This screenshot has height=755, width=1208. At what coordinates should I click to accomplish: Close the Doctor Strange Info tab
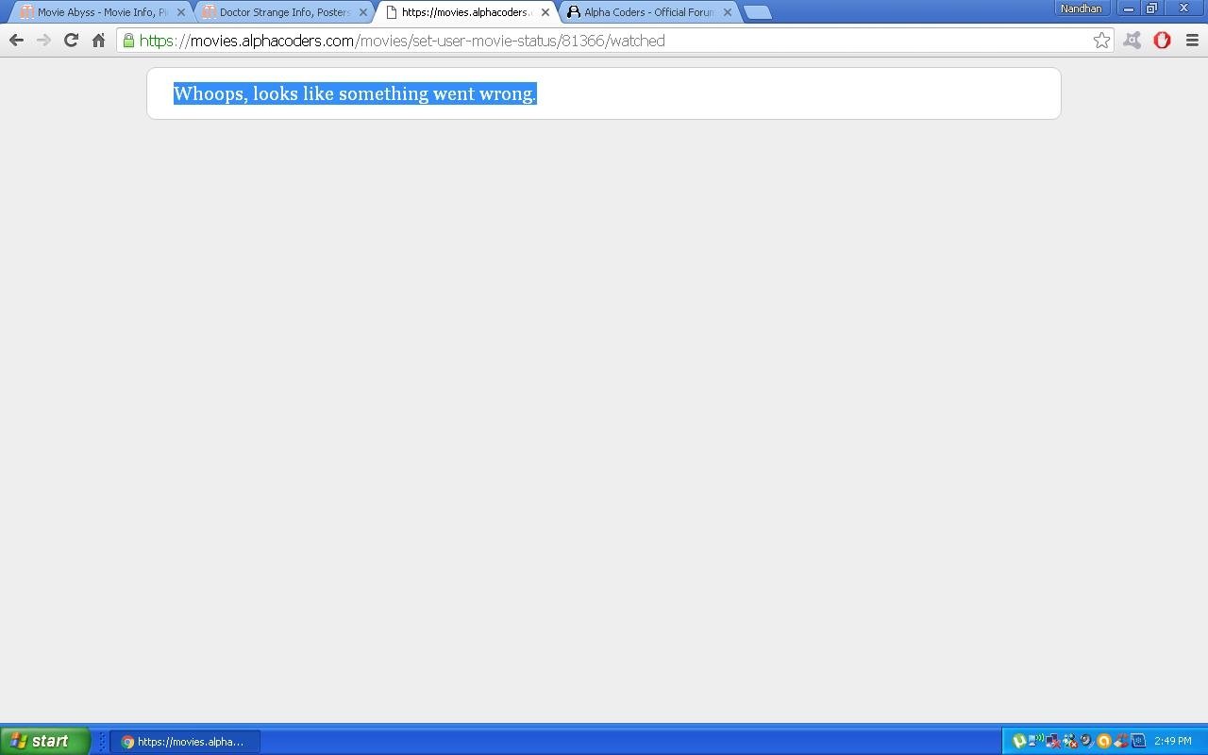point(363,12)
